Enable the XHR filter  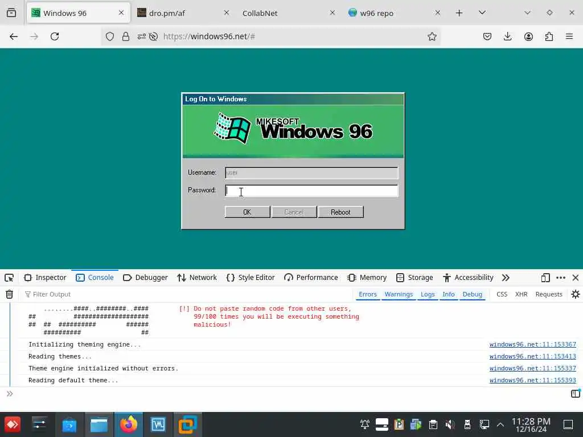click(x=521, y=294)
